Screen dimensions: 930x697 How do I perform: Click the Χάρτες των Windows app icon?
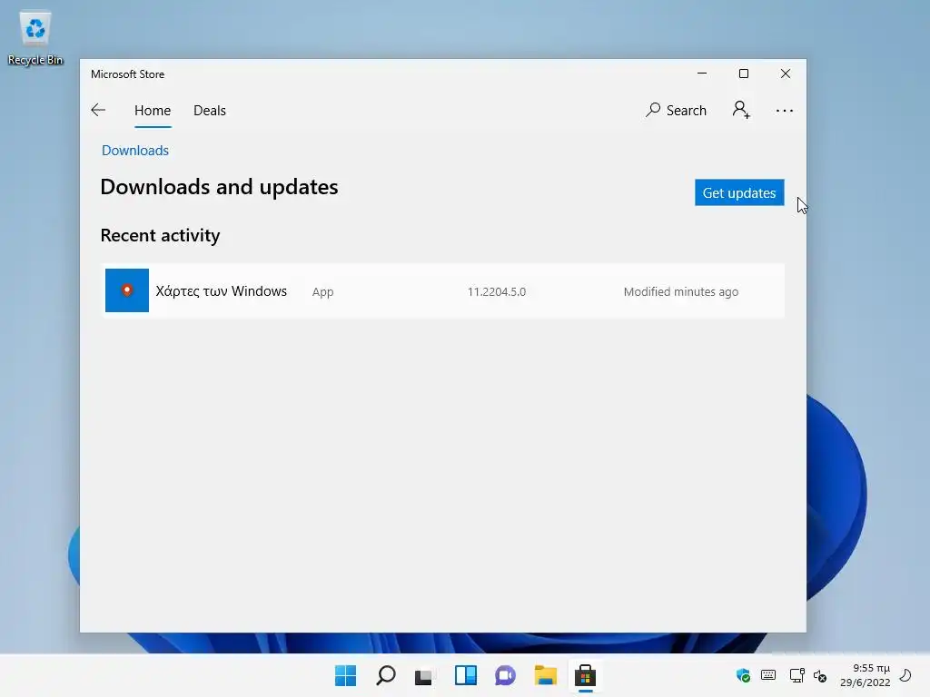[127, 290]
